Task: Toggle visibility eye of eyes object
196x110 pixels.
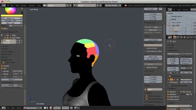Action: tap(189, 31)
